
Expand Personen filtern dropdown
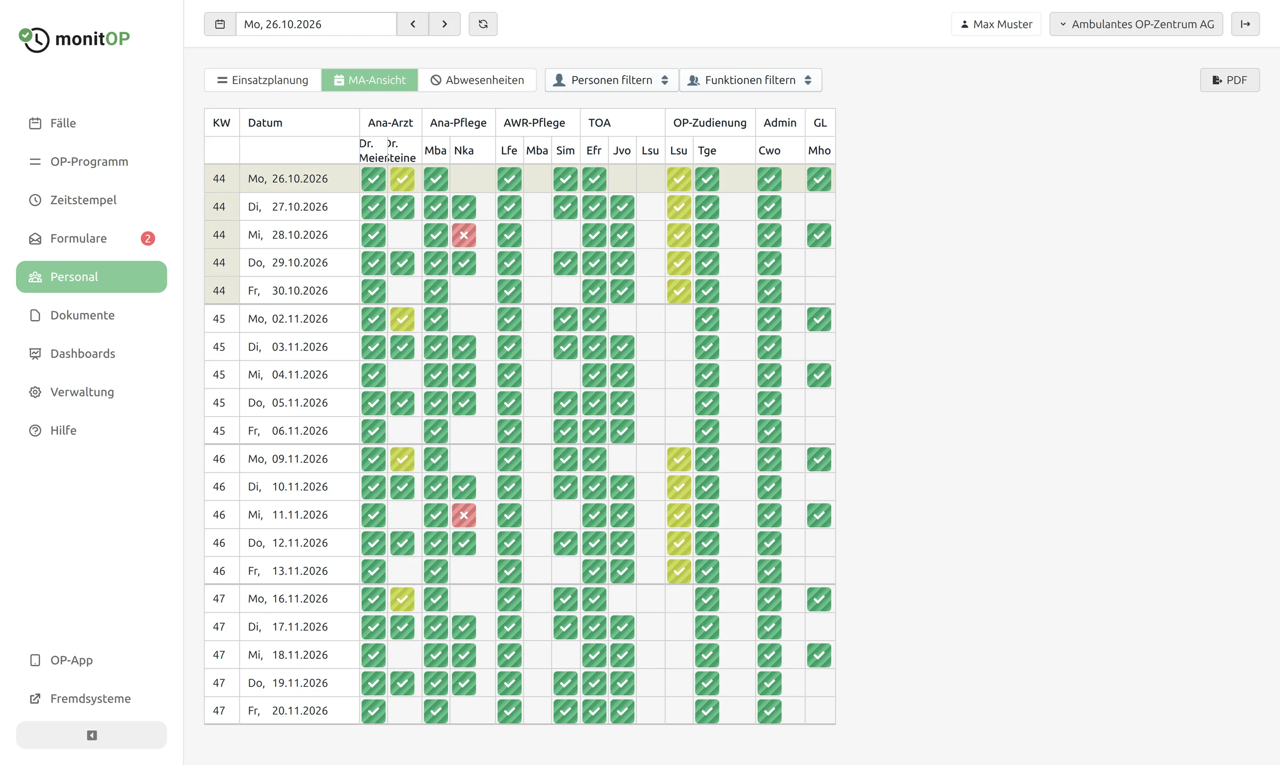(611, 80)
